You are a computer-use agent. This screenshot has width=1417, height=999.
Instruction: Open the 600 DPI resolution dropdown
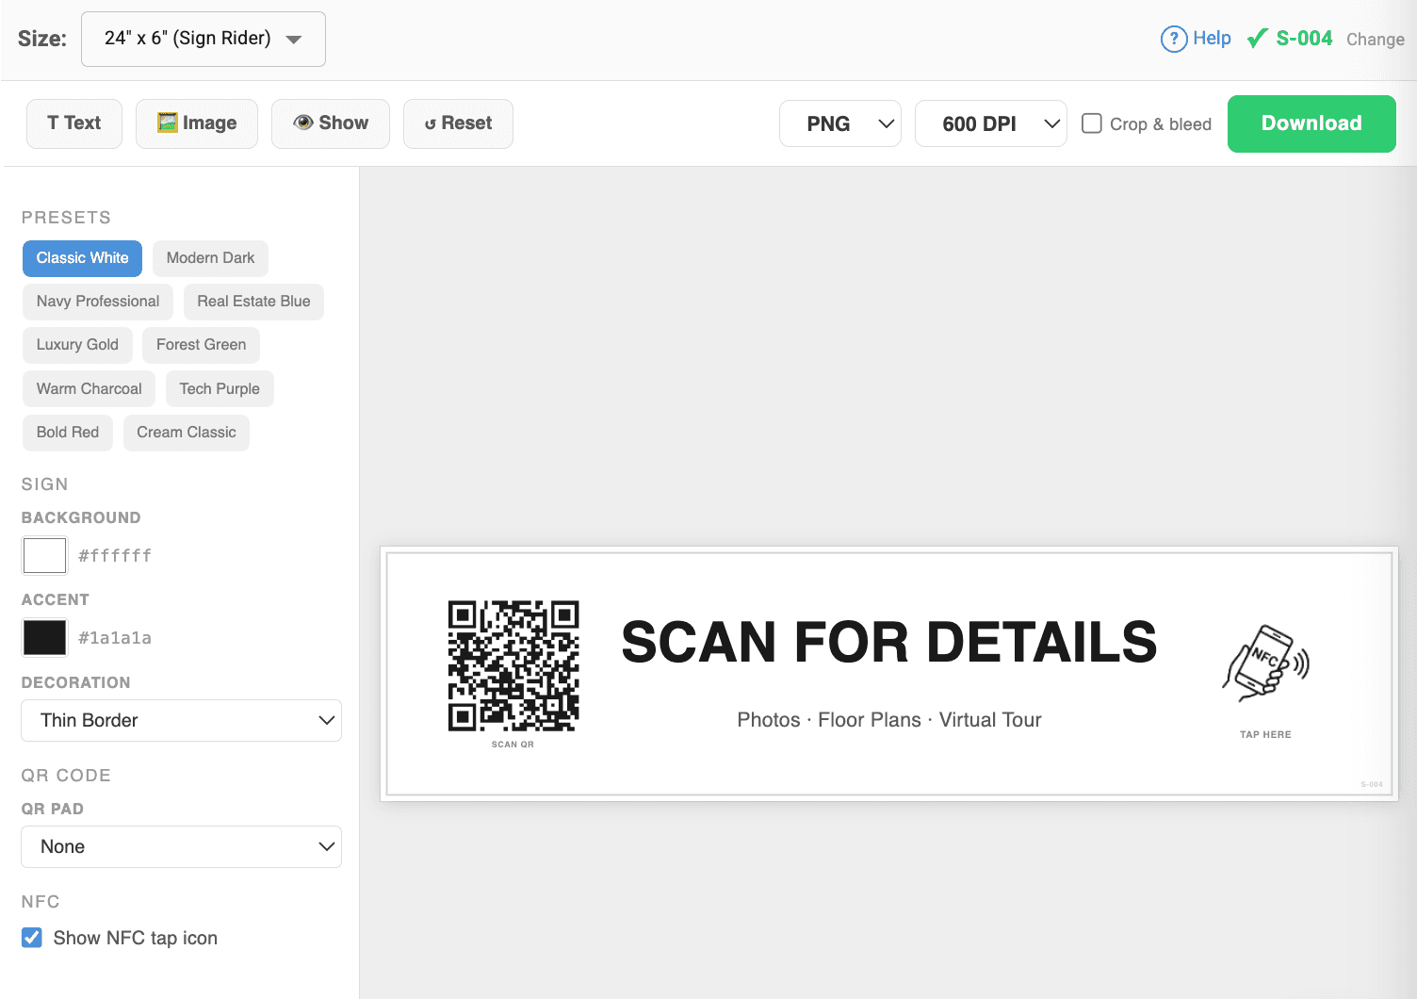pyautogui.click(x=990, y=123)
